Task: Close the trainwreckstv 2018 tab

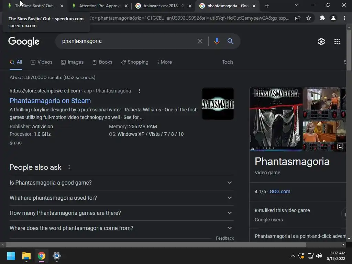Action: click(190, 6)
